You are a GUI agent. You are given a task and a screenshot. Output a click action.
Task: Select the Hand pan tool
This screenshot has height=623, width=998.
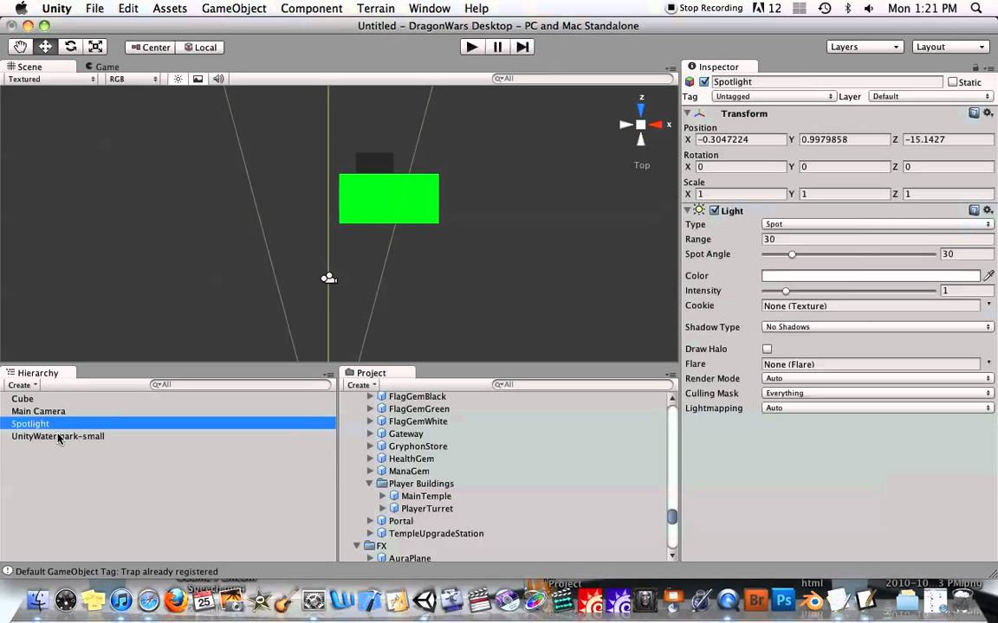pos(20,47)
